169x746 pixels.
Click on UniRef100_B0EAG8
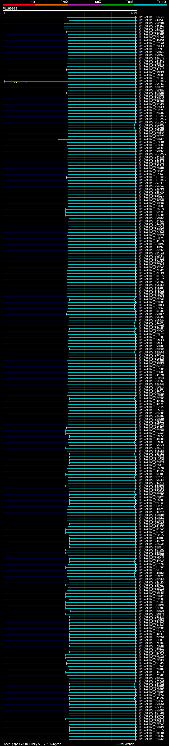(x=151, y=67)
